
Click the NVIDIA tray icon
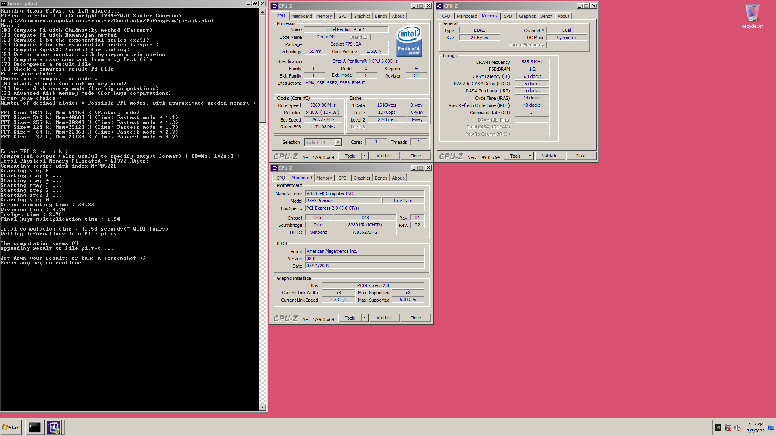tap(718, 428)
